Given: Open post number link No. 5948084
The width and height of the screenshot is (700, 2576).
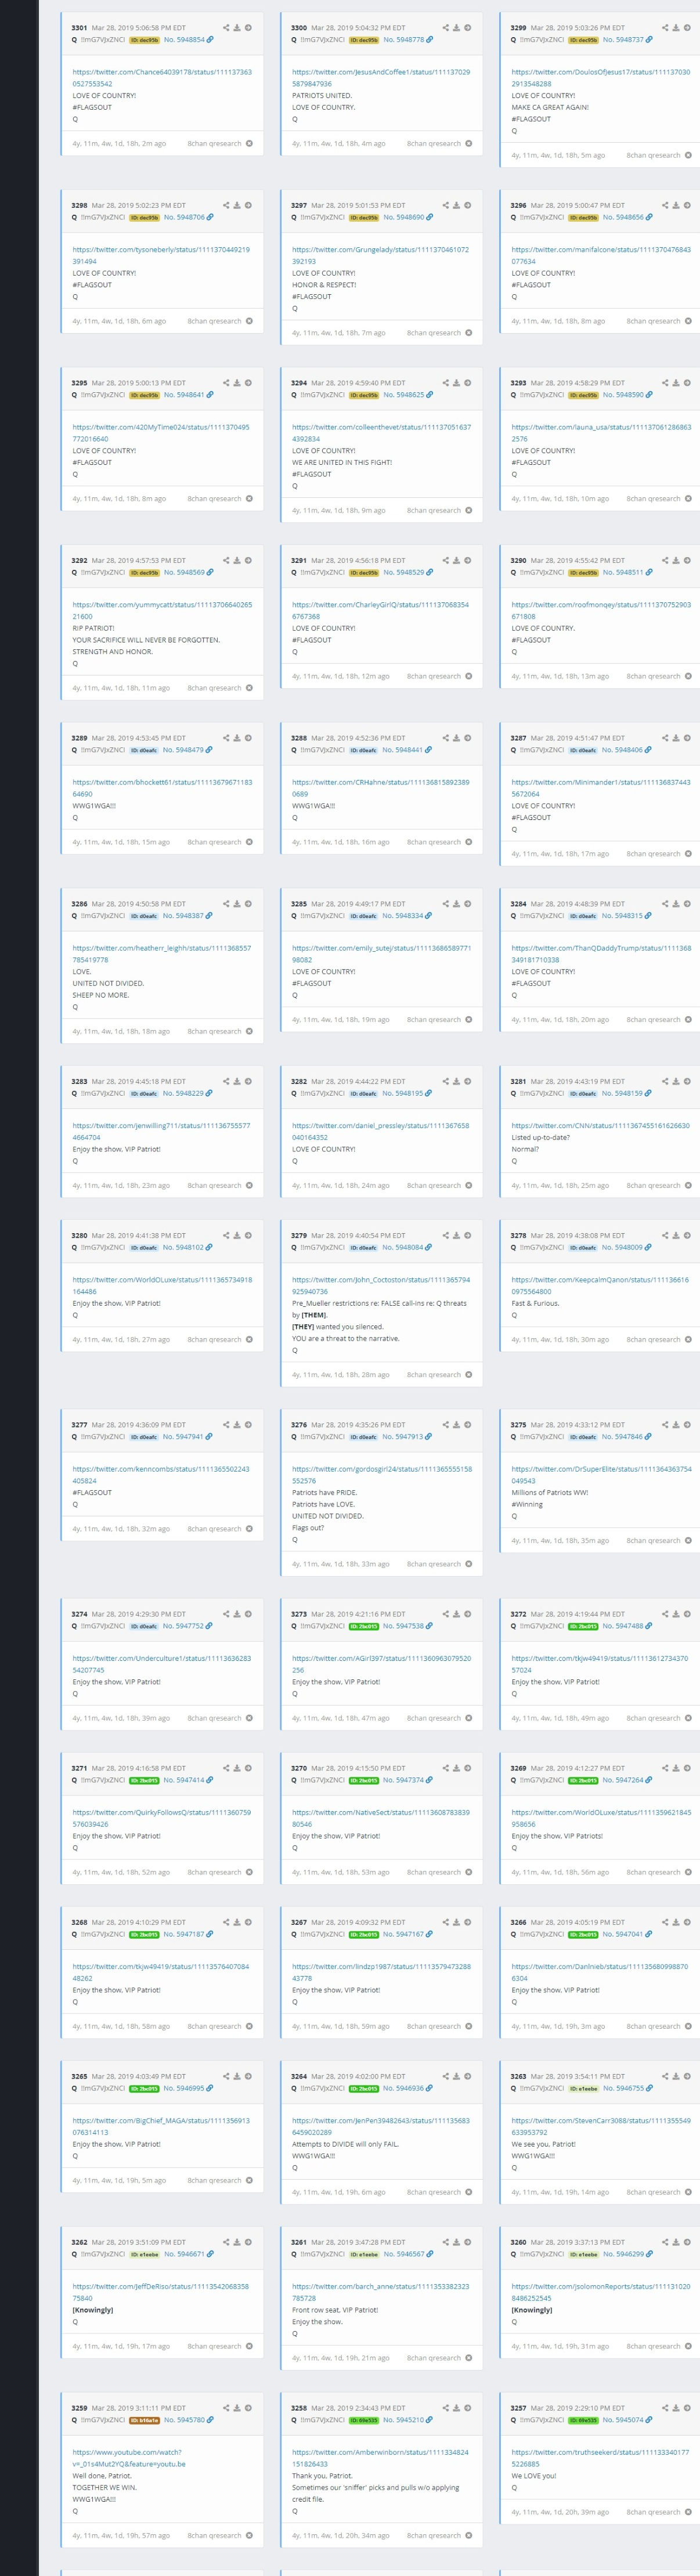Looking at the screenshot, I should pos(404,1247).
